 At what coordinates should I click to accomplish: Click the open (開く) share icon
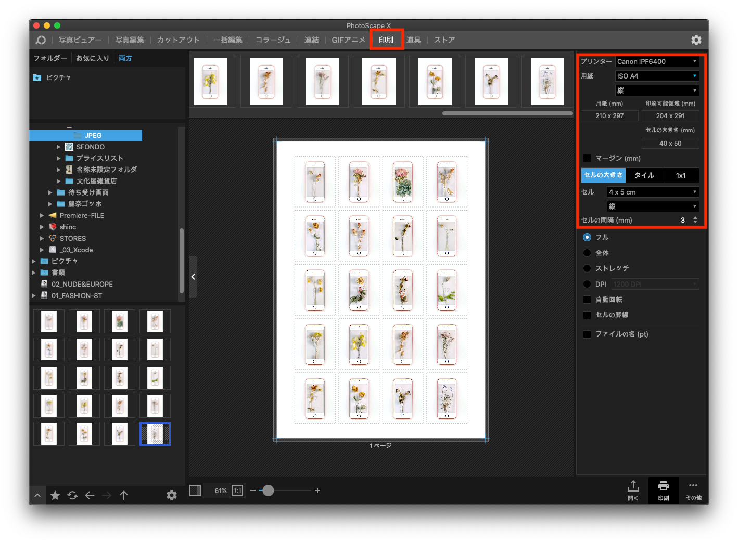pos(633,486)
